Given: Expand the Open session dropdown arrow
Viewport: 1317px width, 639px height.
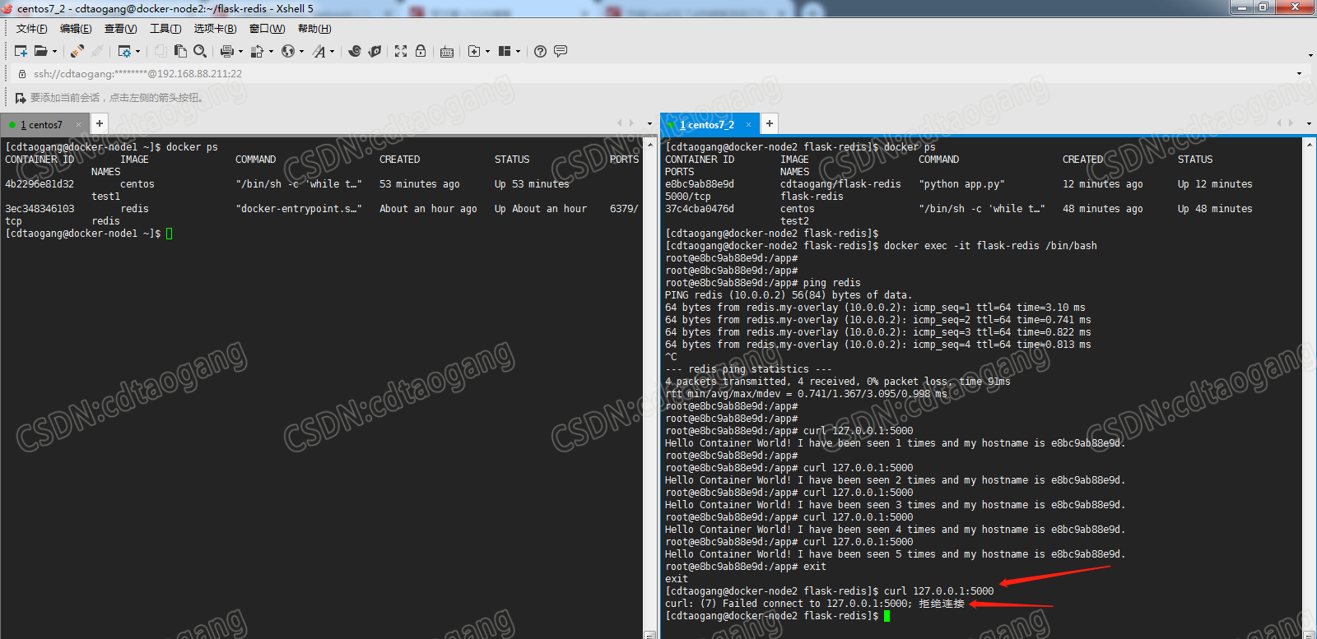Looking at the screenshot, I should pyautogui.click(x=55, y=51).
